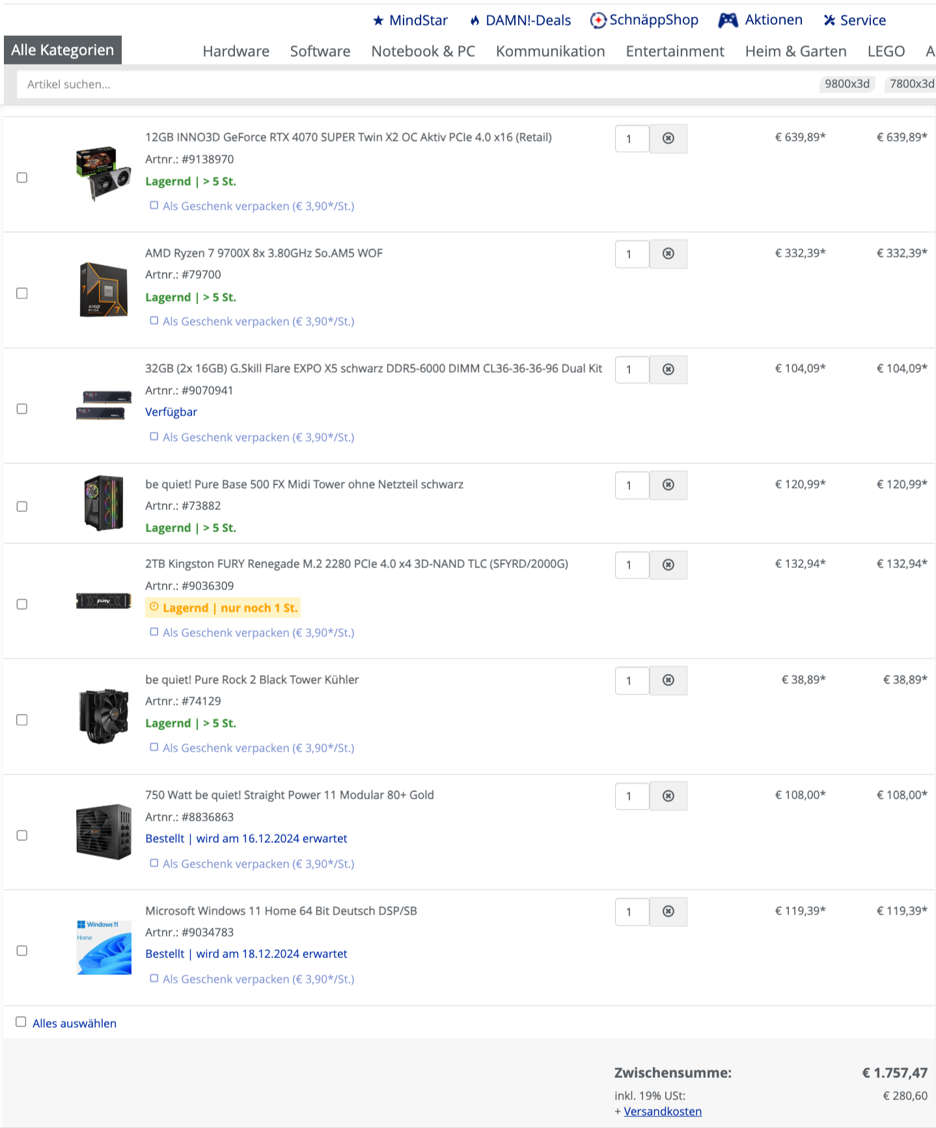This screenshot has width=936, height=1128.
Task: Enable gift wrap for Windows 11 Home
Action: [x=154, y=978]
